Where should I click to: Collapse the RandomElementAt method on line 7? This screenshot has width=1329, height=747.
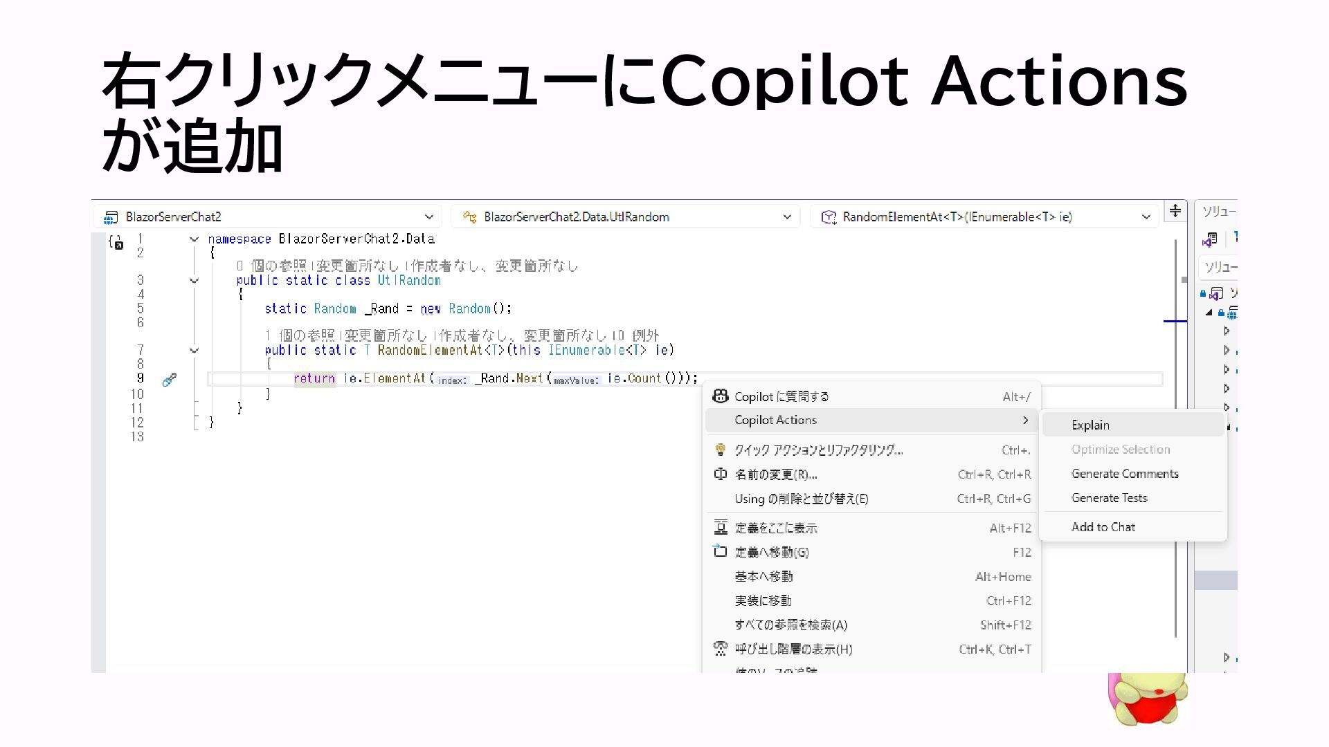pyautogui.click(x=195, y=351)
